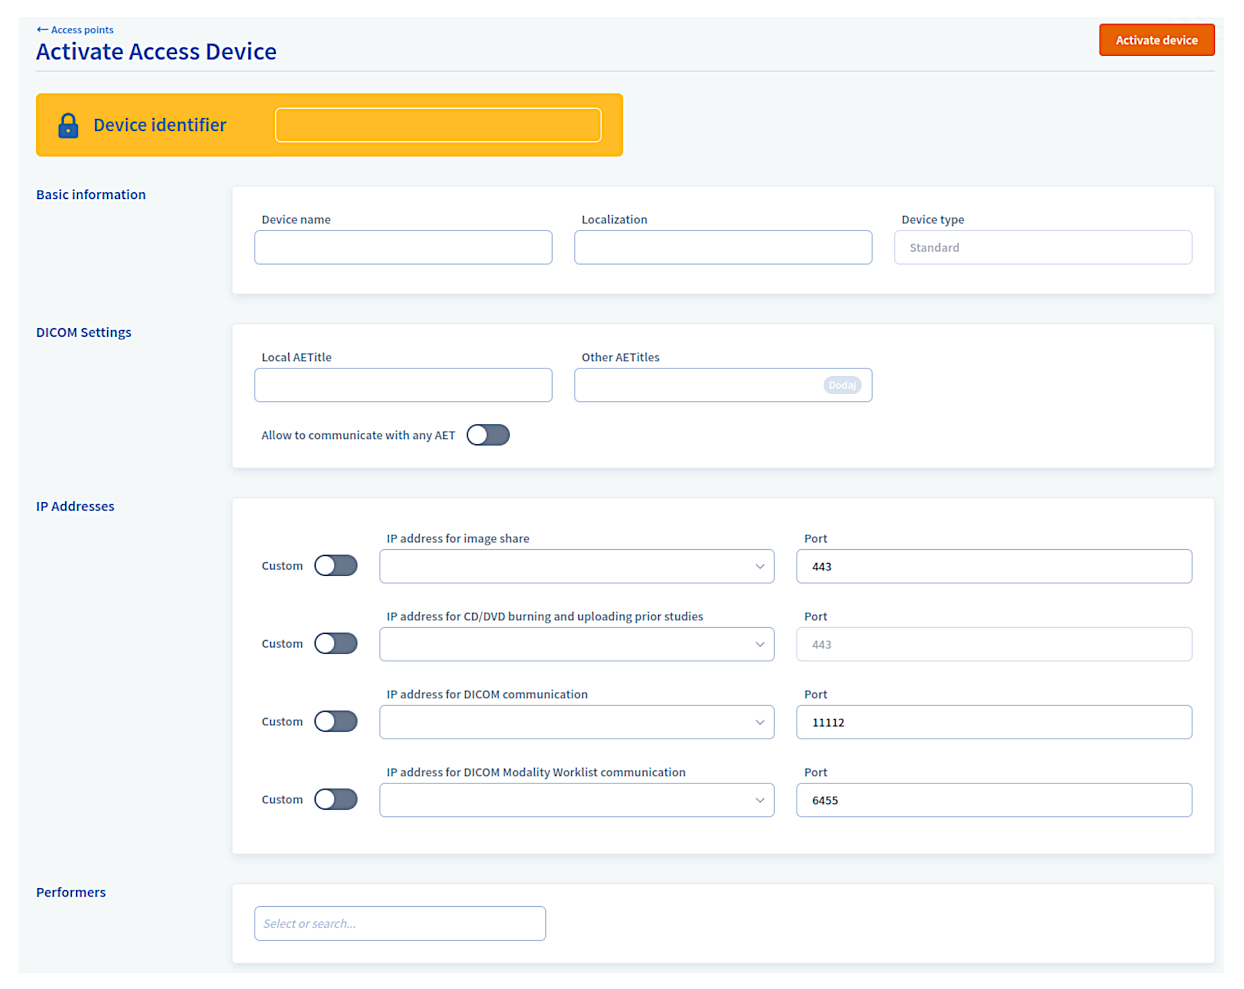The width and height of the screenshot is (1244, 989).
Task: Expand DICOM communication IP address chevron
Action: click(x=759, y=722)
